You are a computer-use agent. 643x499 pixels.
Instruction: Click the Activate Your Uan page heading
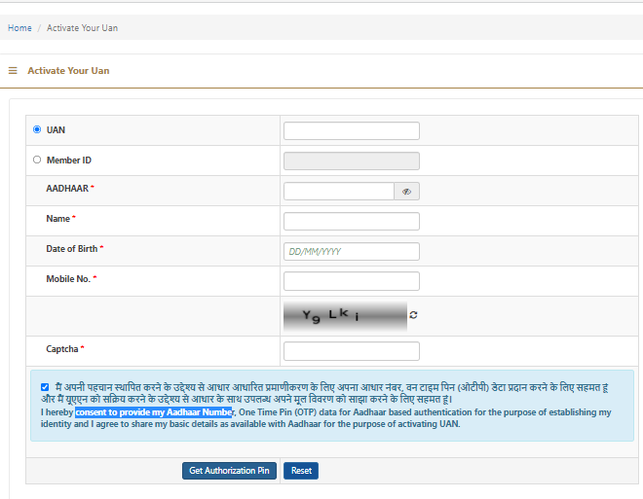[68, 71]
